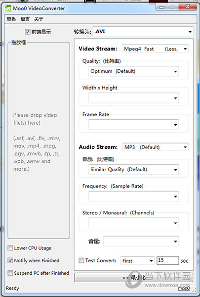Open the Similar Quality (Default) audio dropdown
Image resolution: width=200 pixels, height=297 pixels.
(x=134, y=169)
